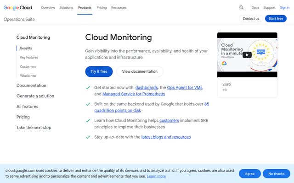294x183 pixels.
Task: Click No thanks on the cookie banner
Action: click(277, 174)
